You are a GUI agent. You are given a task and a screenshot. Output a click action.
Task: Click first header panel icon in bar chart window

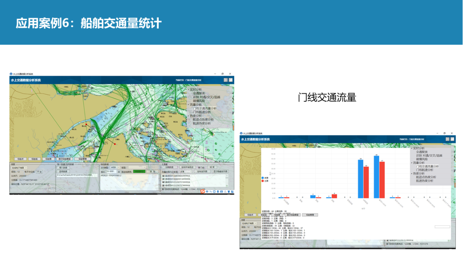coord(447,139)
